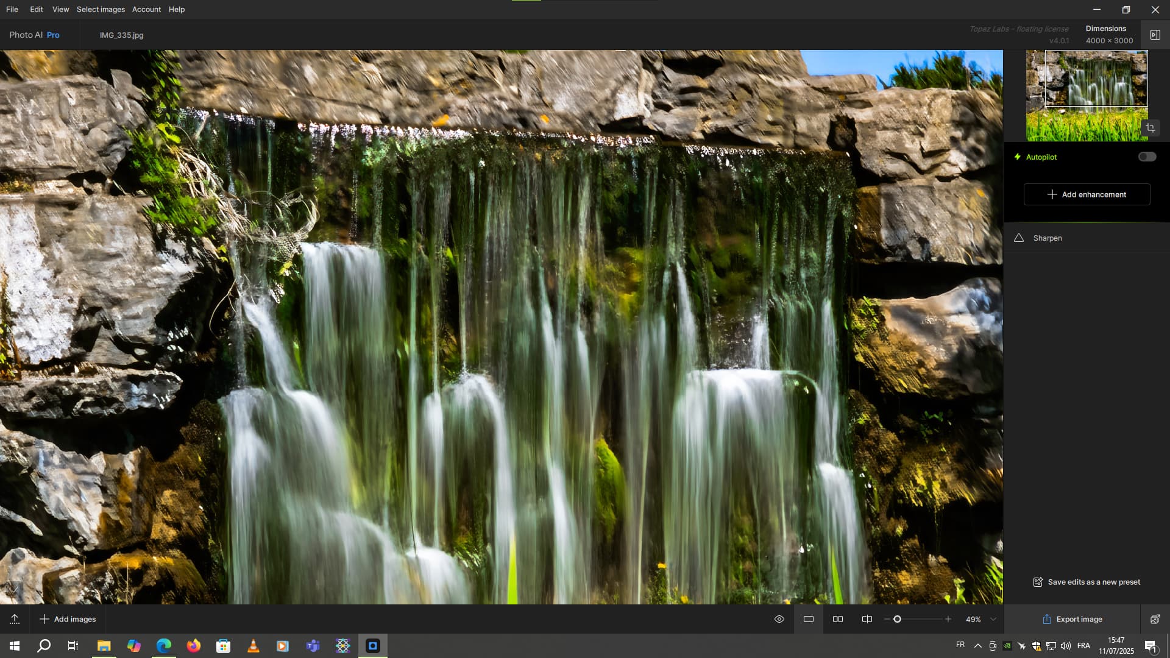Click the zoom out minus icon
Screen dimensions: 1170x658
[x=887, y=619]
